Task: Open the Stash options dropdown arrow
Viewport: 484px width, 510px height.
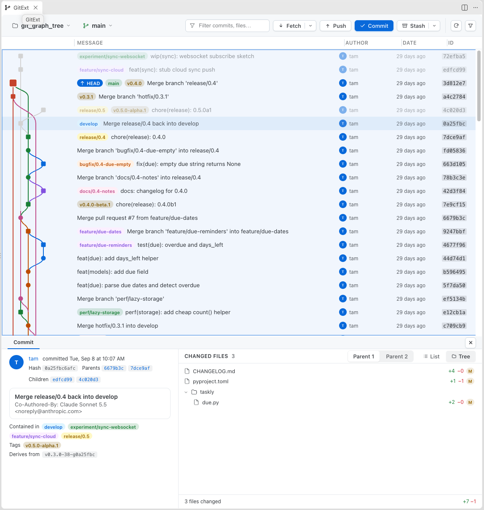Action: pos(434,26)
